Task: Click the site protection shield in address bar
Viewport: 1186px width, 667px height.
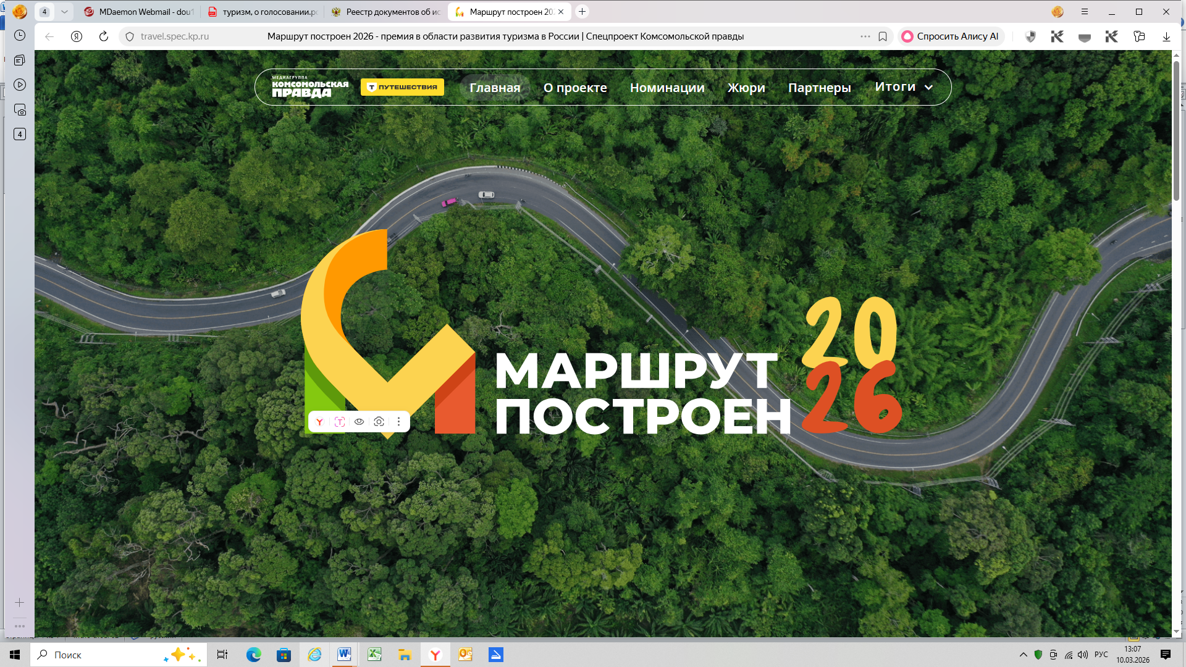Action: (130, 36)
